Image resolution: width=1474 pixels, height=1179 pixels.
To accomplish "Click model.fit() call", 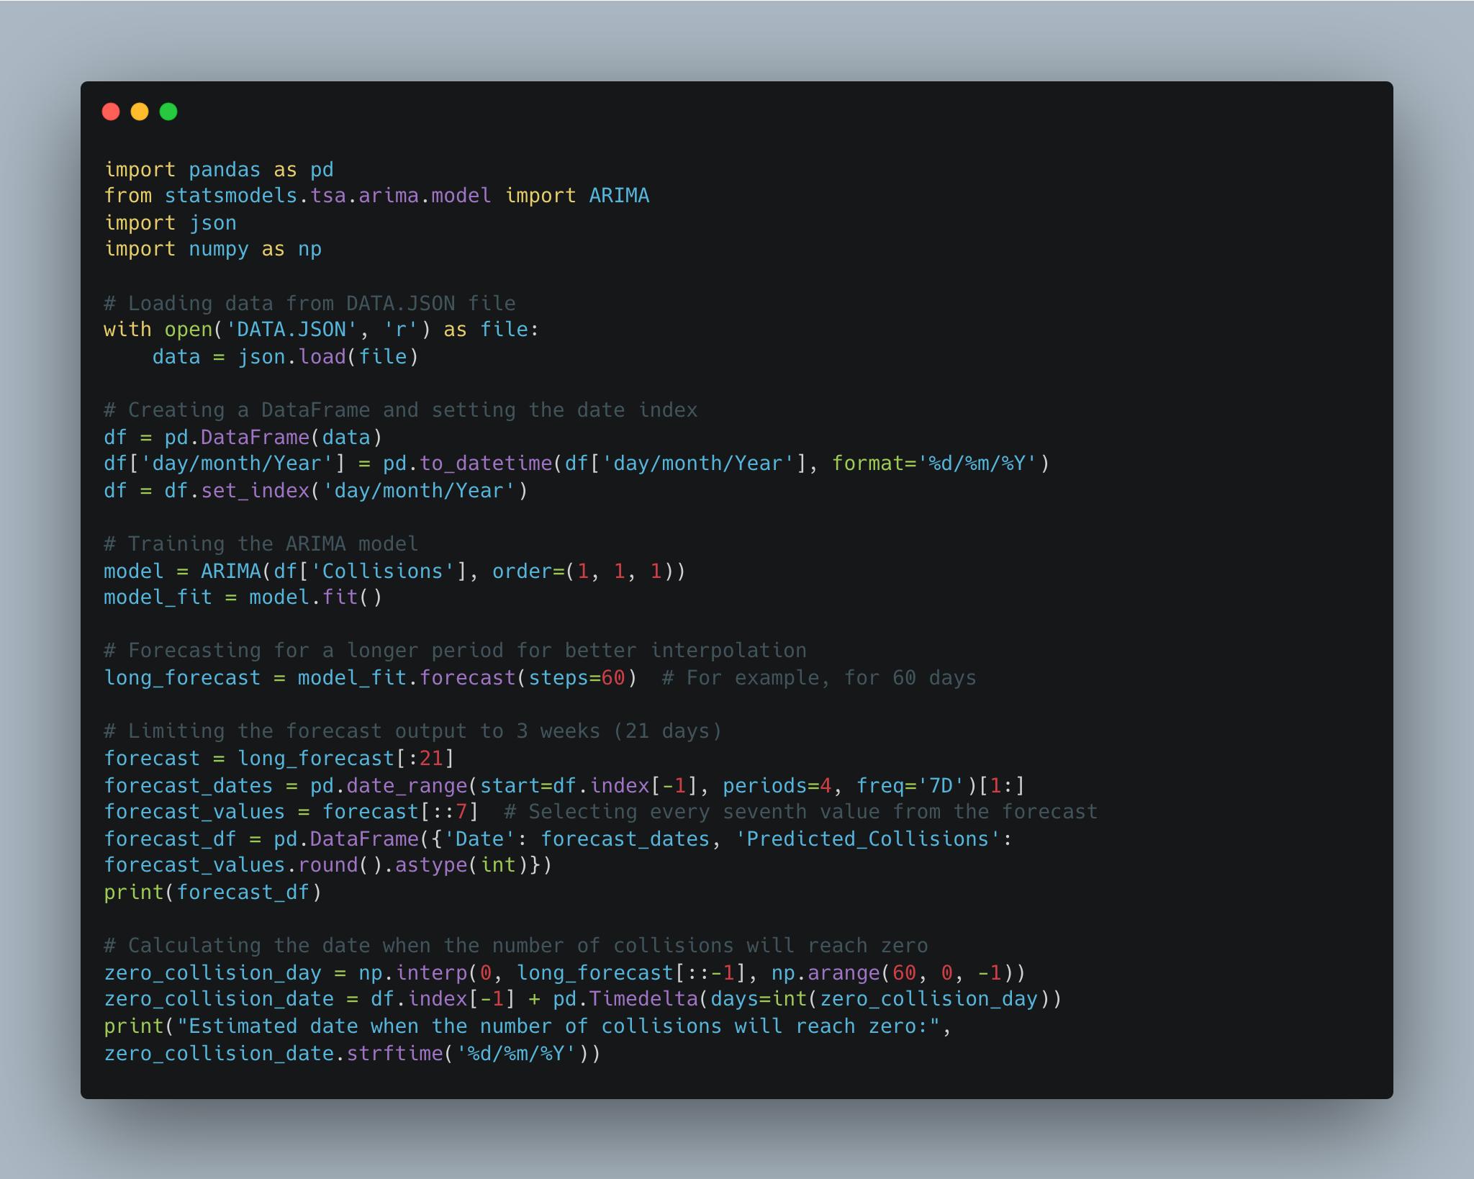I will [315, 597].
